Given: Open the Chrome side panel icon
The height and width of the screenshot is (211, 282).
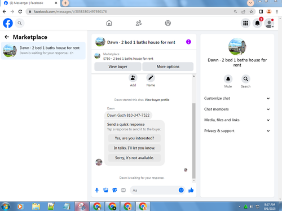Looking at the screenshot, I should (x=261, y=12).
